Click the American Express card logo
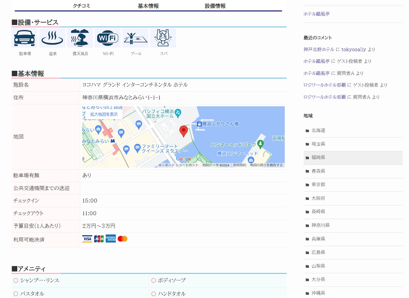 pyautogui.click(x=111, y=239)
